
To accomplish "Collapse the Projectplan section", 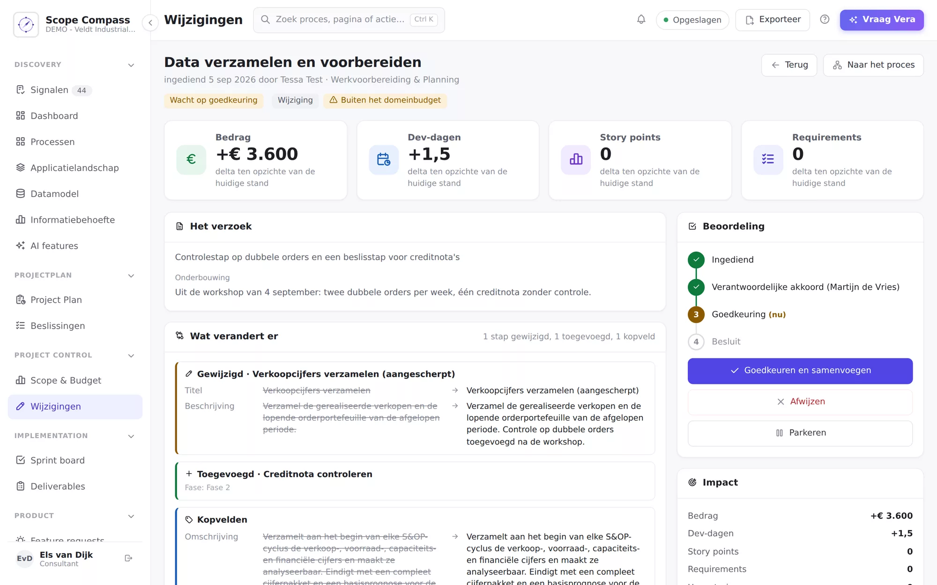I will click(131, 276).
